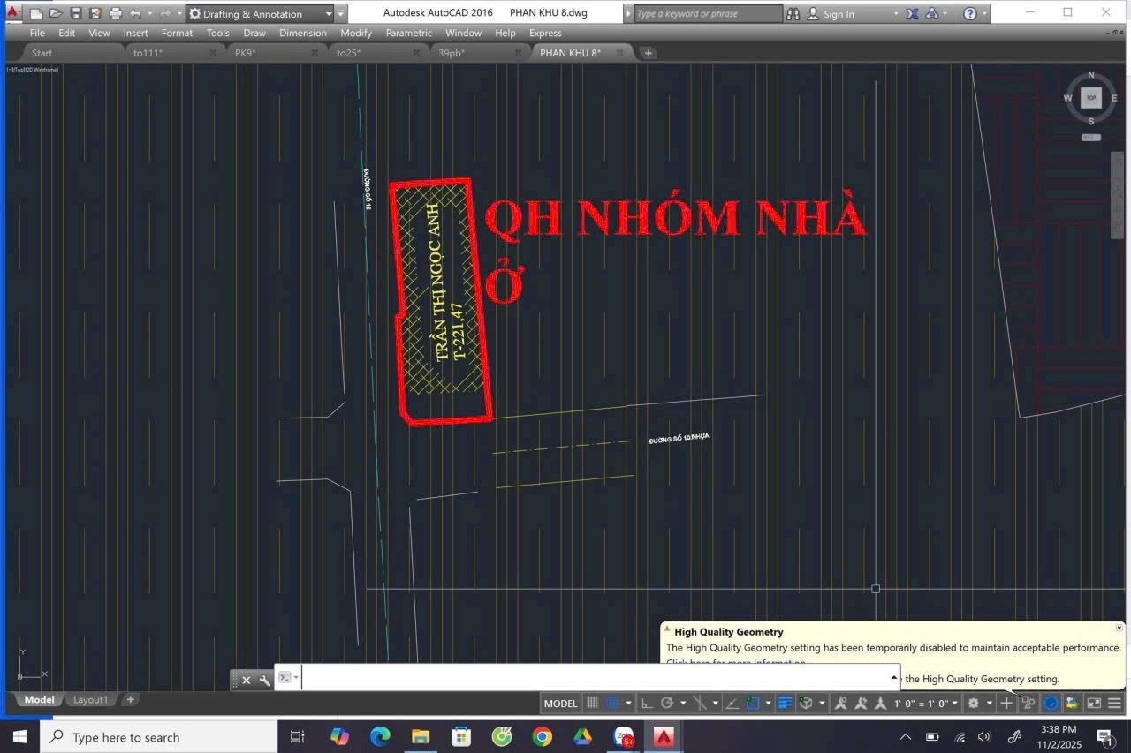Enable Ortho mode in the status bar

(644, 703)
